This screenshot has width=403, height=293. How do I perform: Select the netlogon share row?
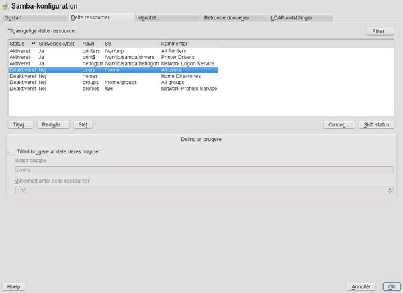(x=114, y=64)
